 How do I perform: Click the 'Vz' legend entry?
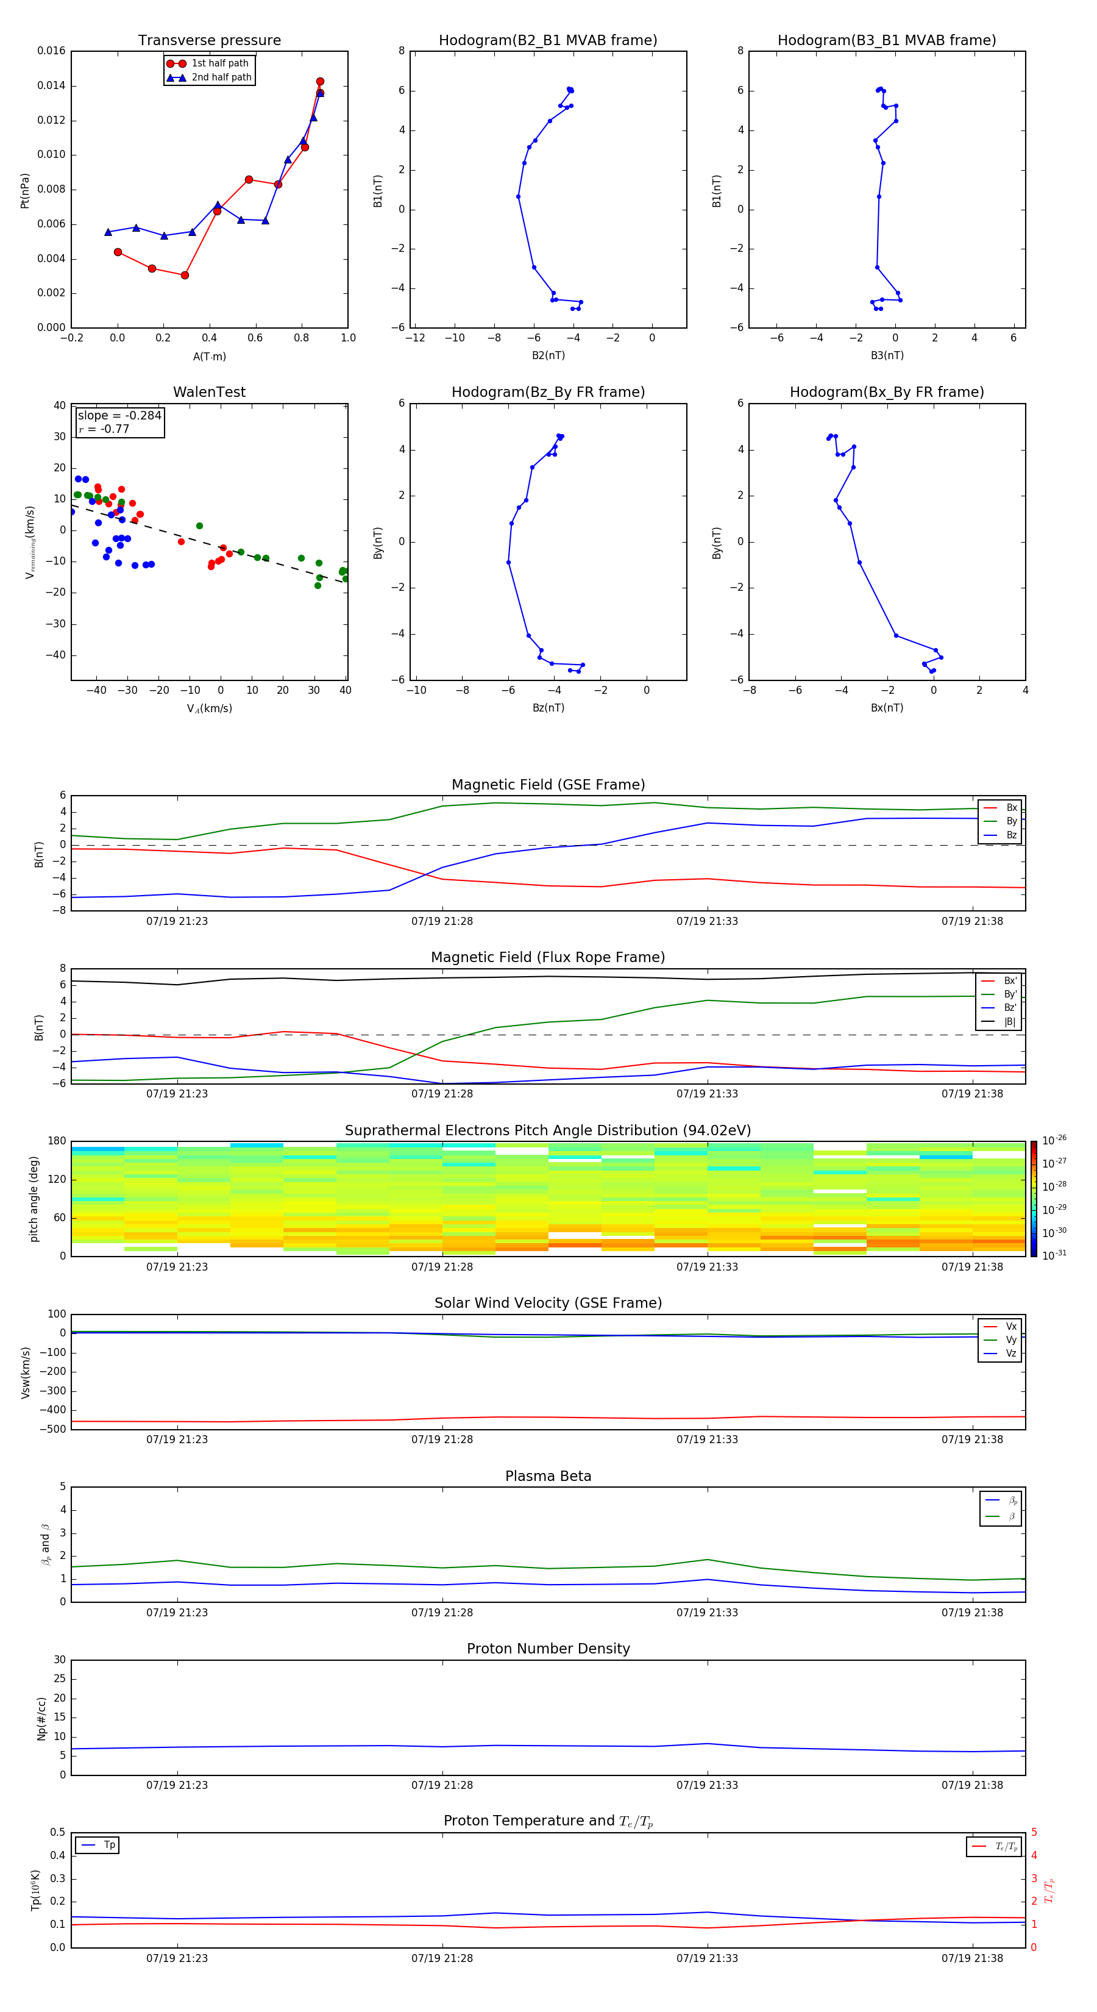pos(1000,1354)
